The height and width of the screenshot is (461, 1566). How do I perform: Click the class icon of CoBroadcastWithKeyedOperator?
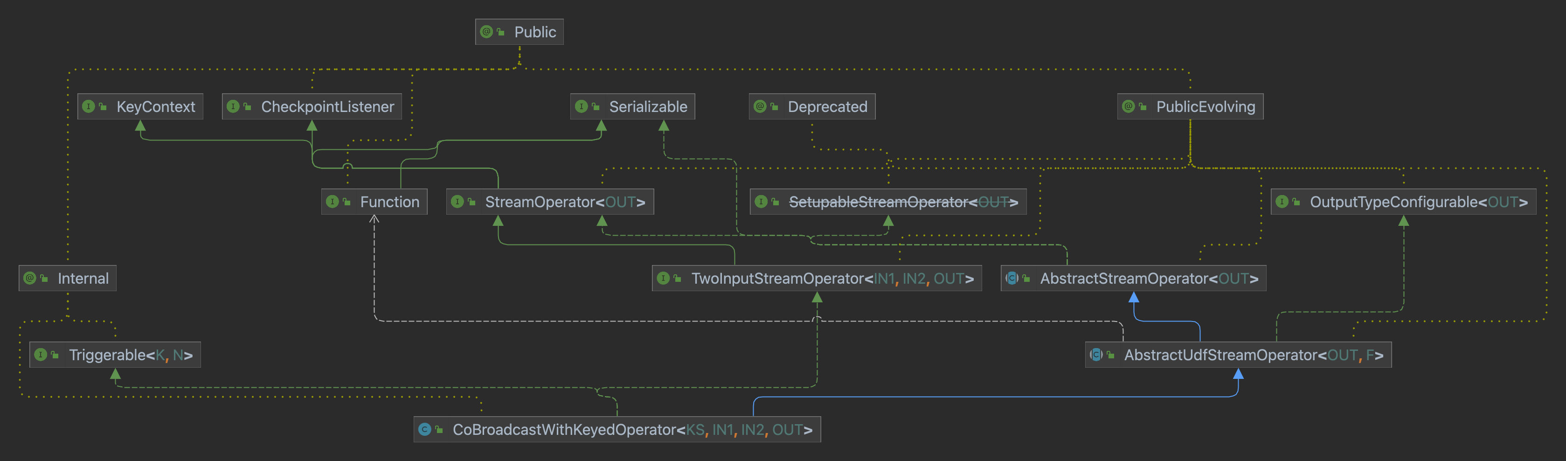(x=425, y=429)
